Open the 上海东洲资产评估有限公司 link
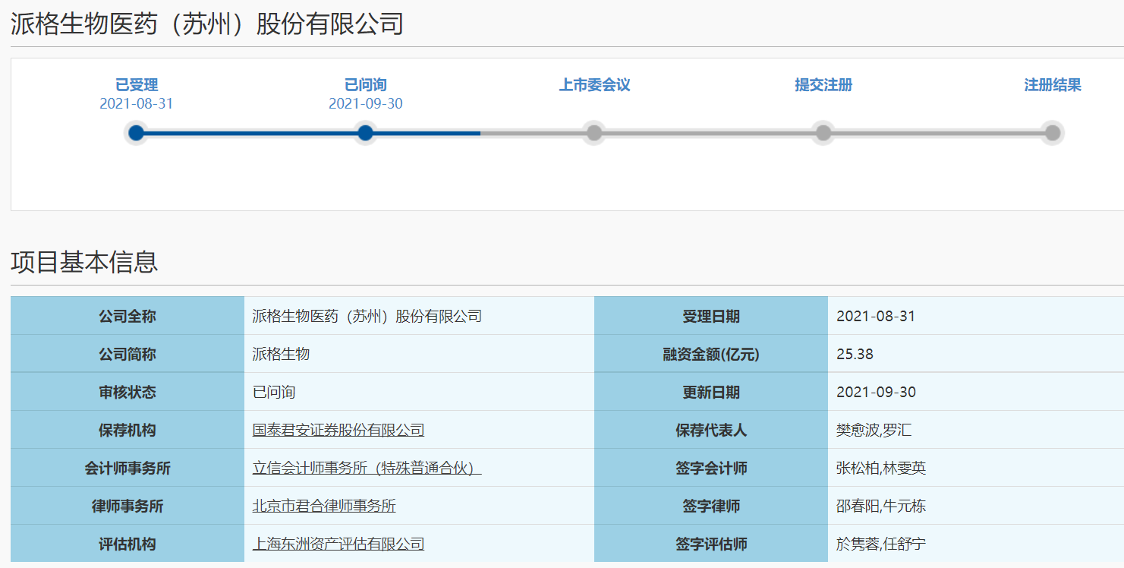Image resolution: width=1124 pixels, height=568 pixels. (338, 544)
